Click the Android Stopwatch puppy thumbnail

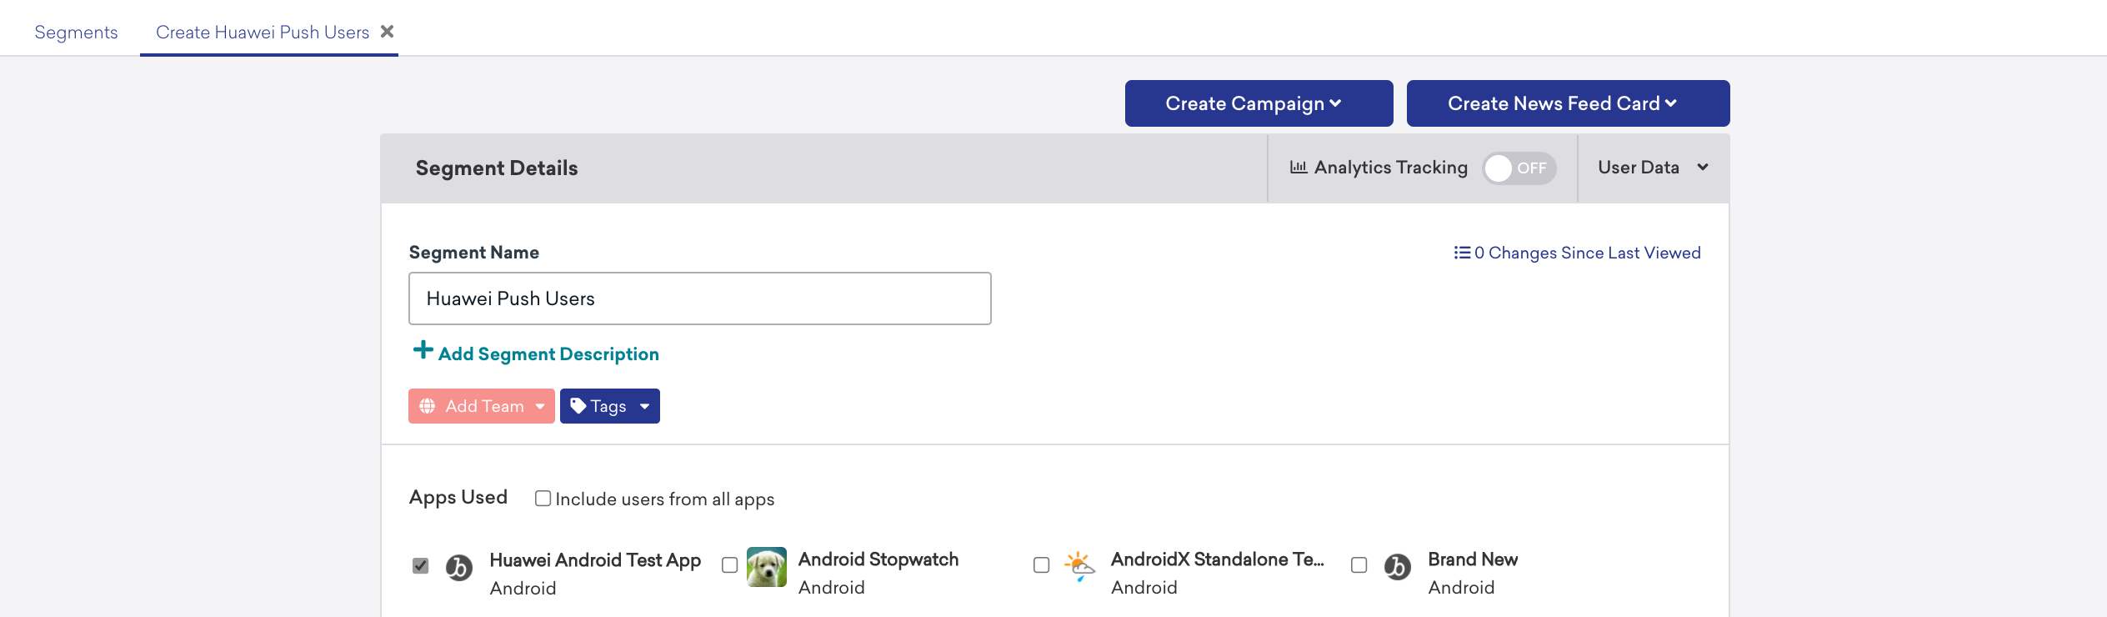coord(767,567)
